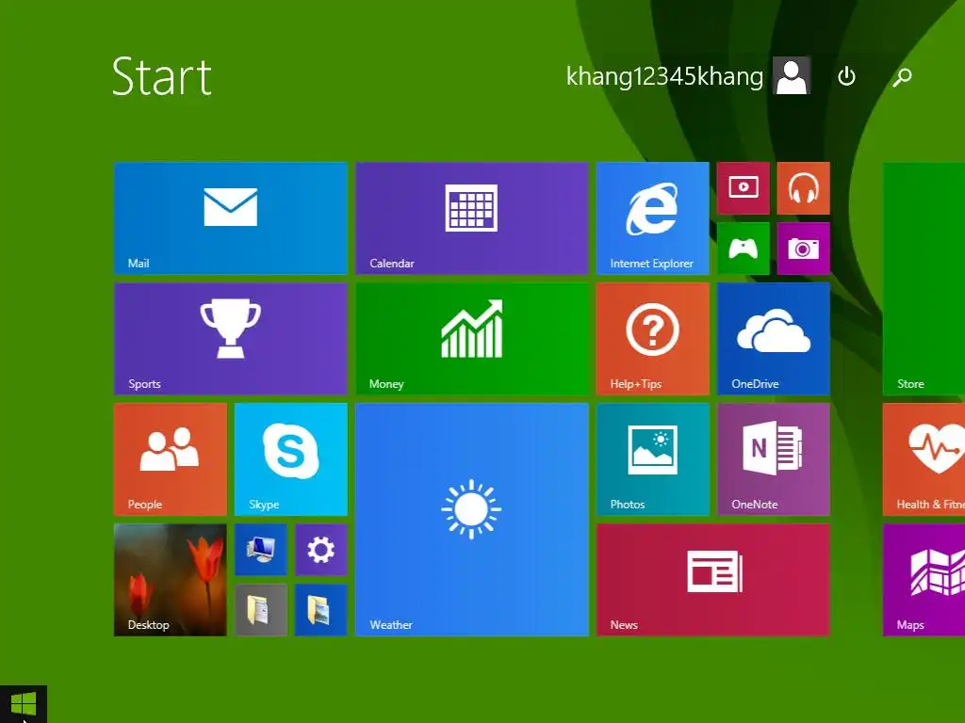Open the Xbox Games tile

tap(744, 249)
